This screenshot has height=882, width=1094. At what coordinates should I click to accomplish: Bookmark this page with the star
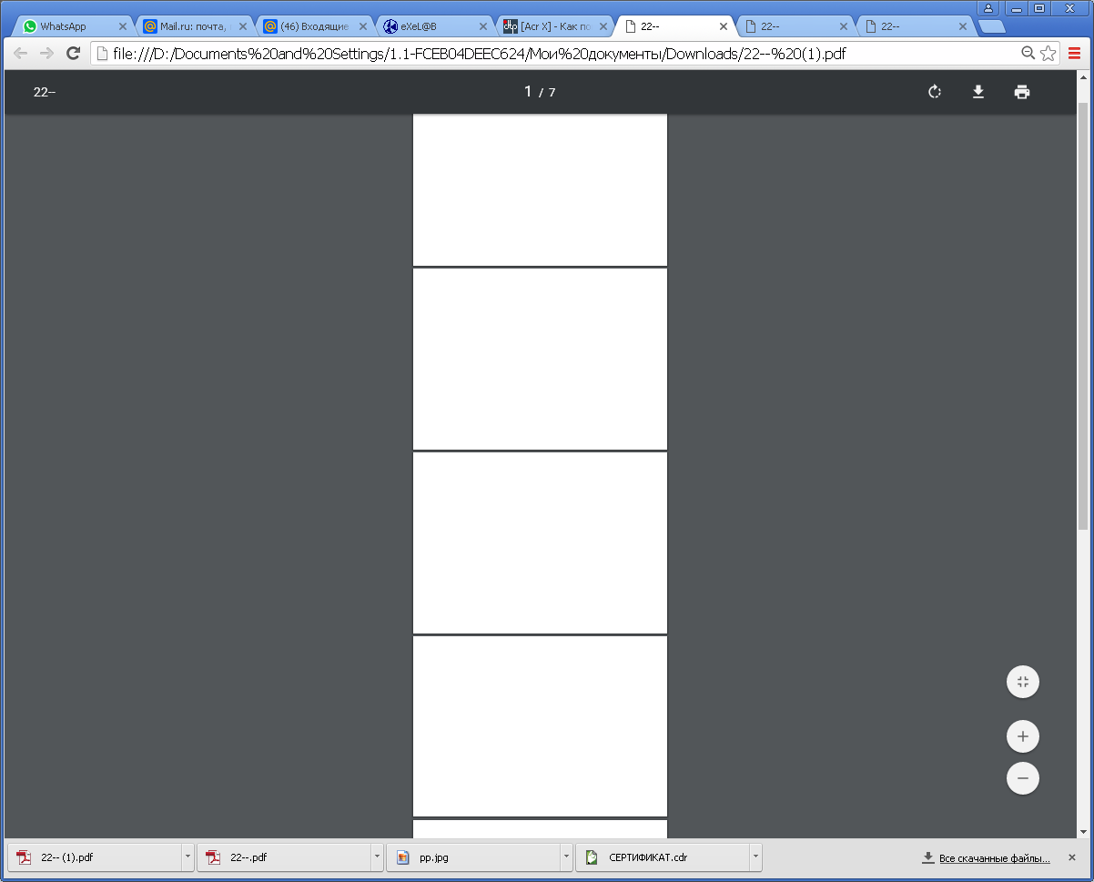click(x=1048, y=54)
